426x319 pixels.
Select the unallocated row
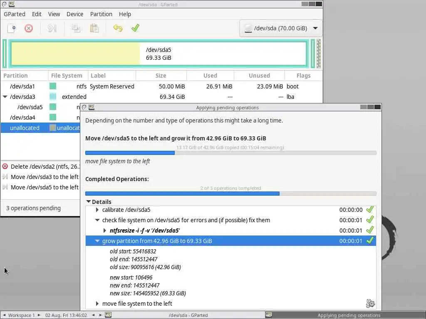click(x=41, y=128)
